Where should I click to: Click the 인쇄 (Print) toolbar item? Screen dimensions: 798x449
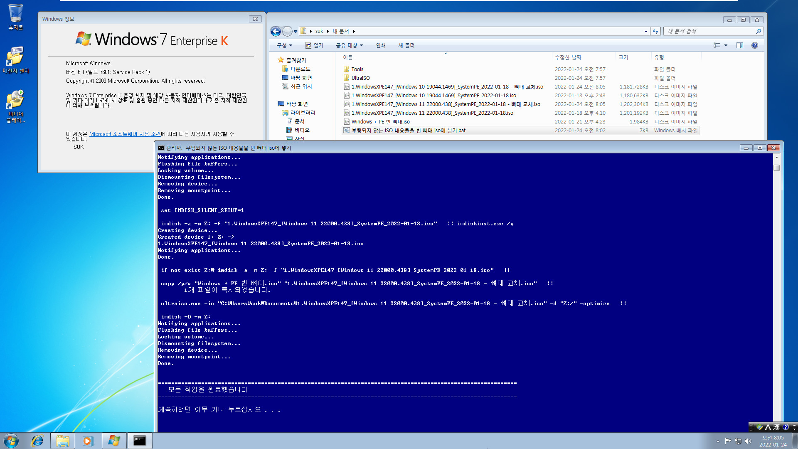pyautogui.click(x=381, y=45)
